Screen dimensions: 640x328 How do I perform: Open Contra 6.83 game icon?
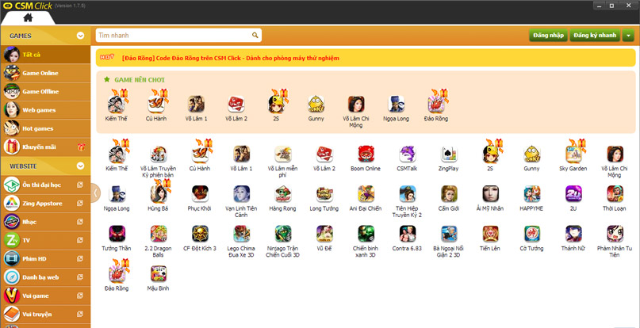pos(407,234)
